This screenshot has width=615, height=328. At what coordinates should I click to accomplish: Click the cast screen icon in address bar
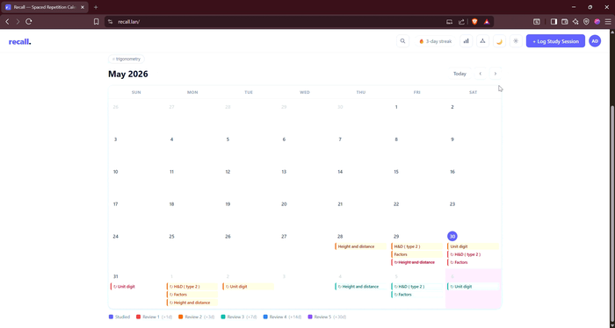[x=450, y=22]
